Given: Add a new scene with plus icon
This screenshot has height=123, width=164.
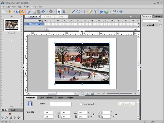Looking at the screenshot, I should coord(11,41).
